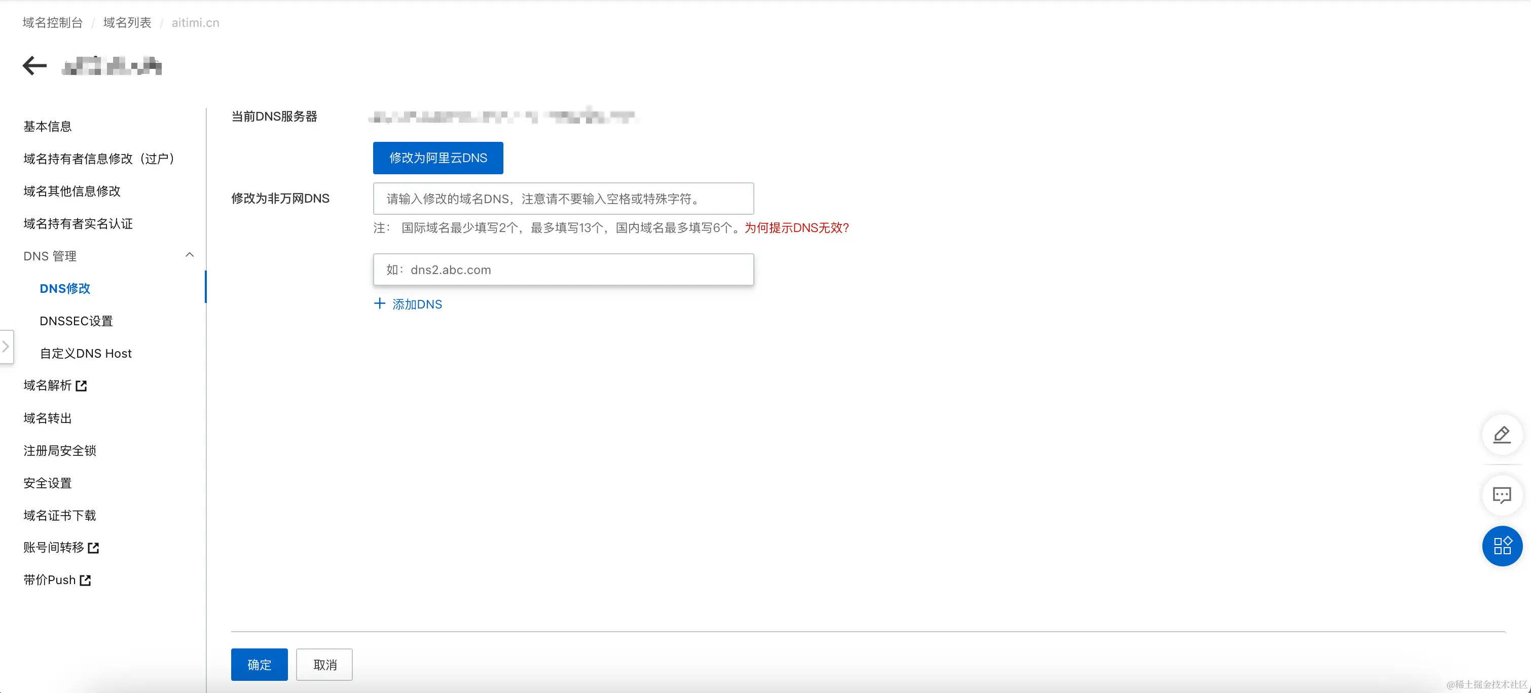The width and height of the screenshot is (1531, 693).
Task: Click external link icon next to 域名解析
Action: pyautogui.click(x=82, y=386)
